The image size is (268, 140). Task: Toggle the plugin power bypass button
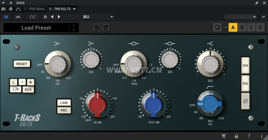point(6,17)
